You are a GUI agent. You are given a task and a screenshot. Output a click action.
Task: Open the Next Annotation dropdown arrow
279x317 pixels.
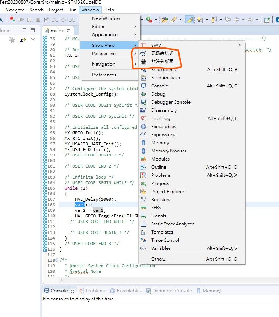tap(207, 20)
